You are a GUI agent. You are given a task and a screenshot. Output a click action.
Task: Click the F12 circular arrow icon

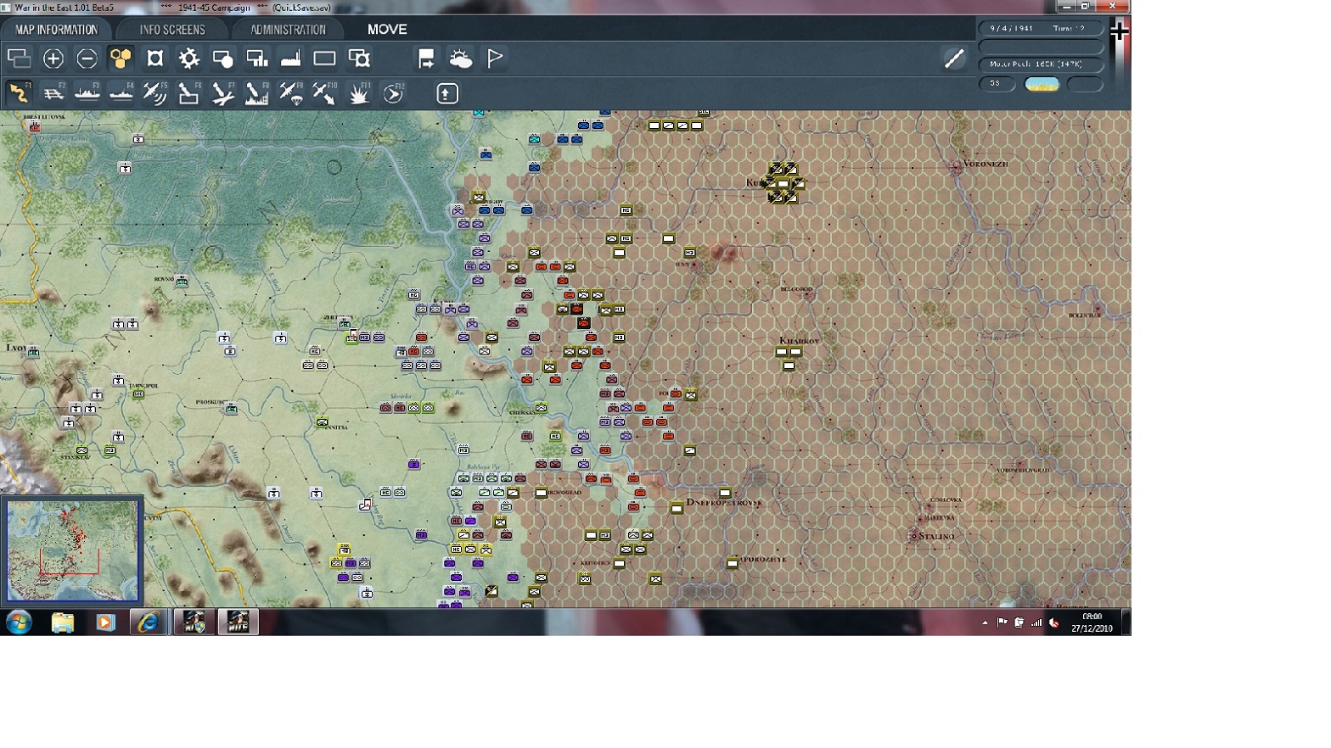tap(393, 93)
